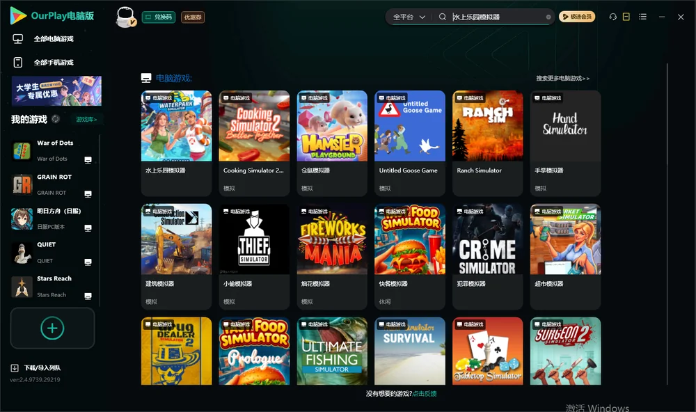This screenshot has width=696, height=412.
Task: Select 全部电脑游戏 in the sidebar
Action: tap(54, 39)
